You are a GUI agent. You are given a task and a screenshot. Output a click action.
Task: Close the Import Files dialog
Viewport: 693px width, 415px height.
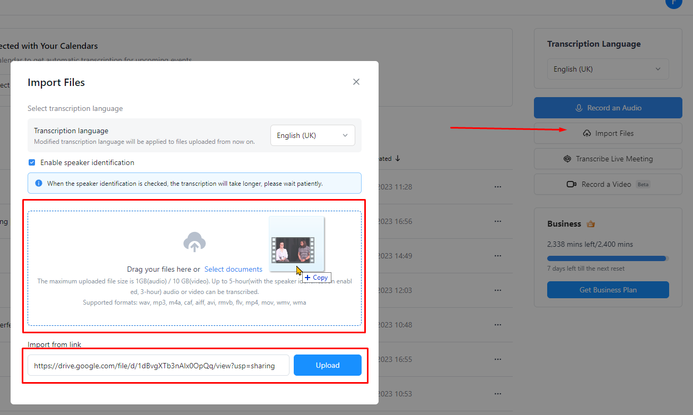click(x=356, y=82)
